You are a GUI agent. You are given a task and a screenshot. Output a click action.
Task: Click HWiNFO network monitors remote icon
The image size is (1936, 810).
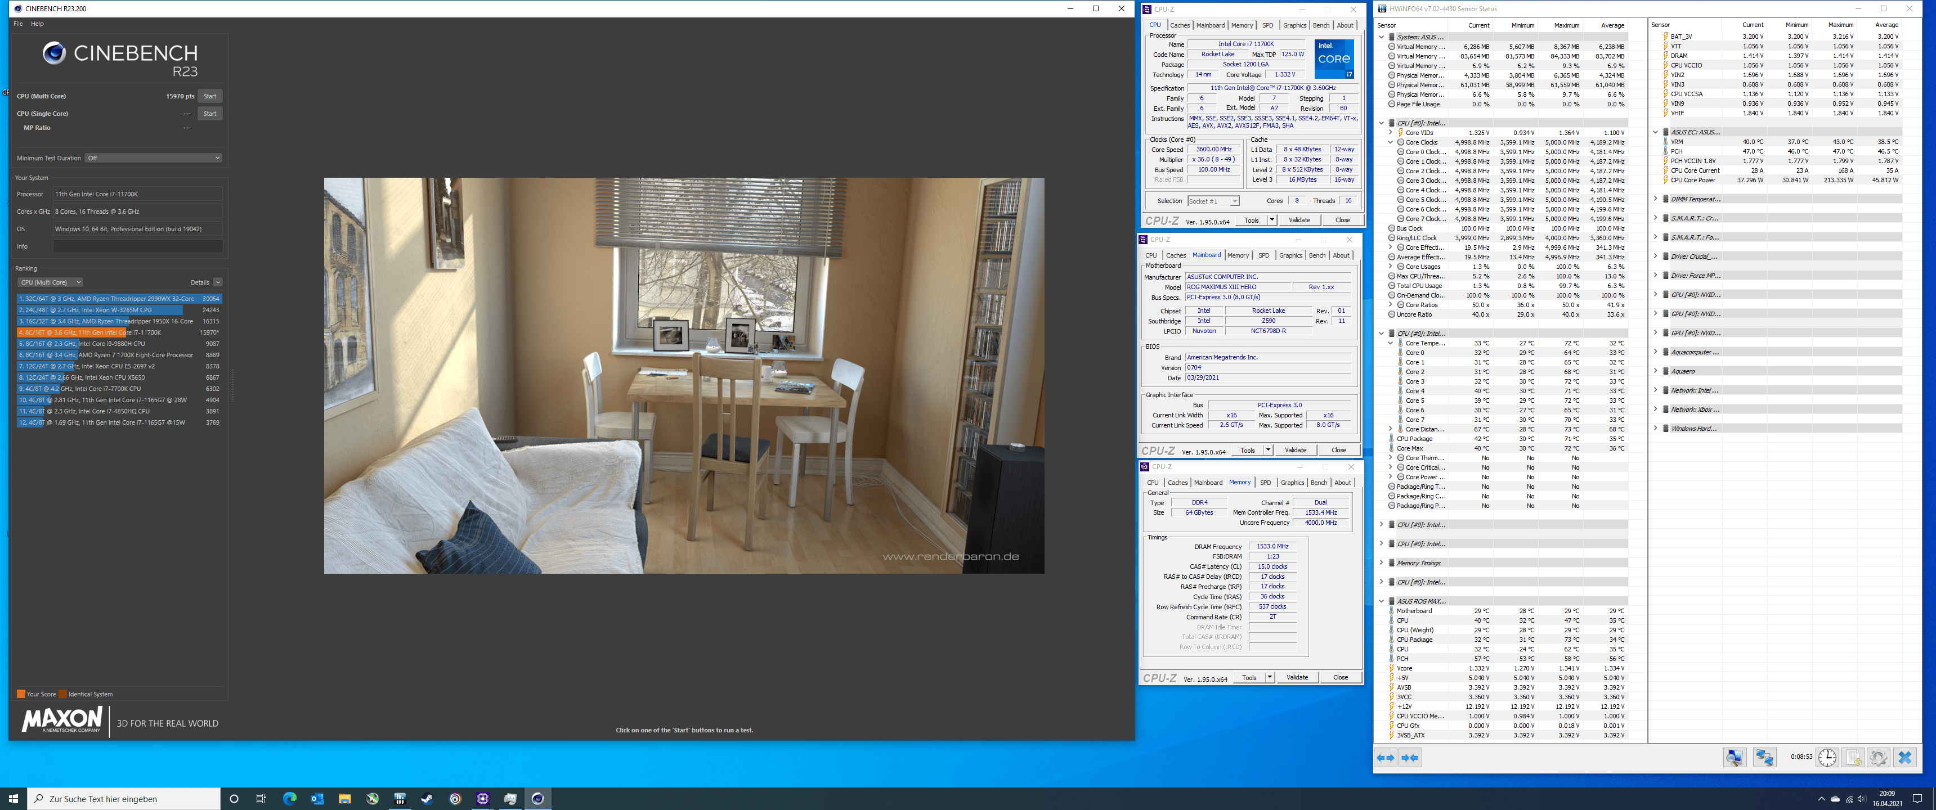pos(1765,757)
